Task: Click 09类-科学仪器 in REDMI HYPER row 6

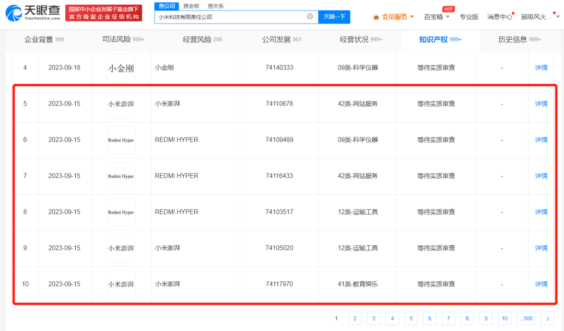Action: point(358,140)
